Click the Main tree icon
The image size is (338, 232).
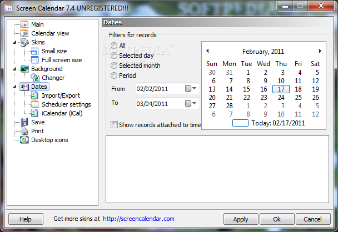24,24
